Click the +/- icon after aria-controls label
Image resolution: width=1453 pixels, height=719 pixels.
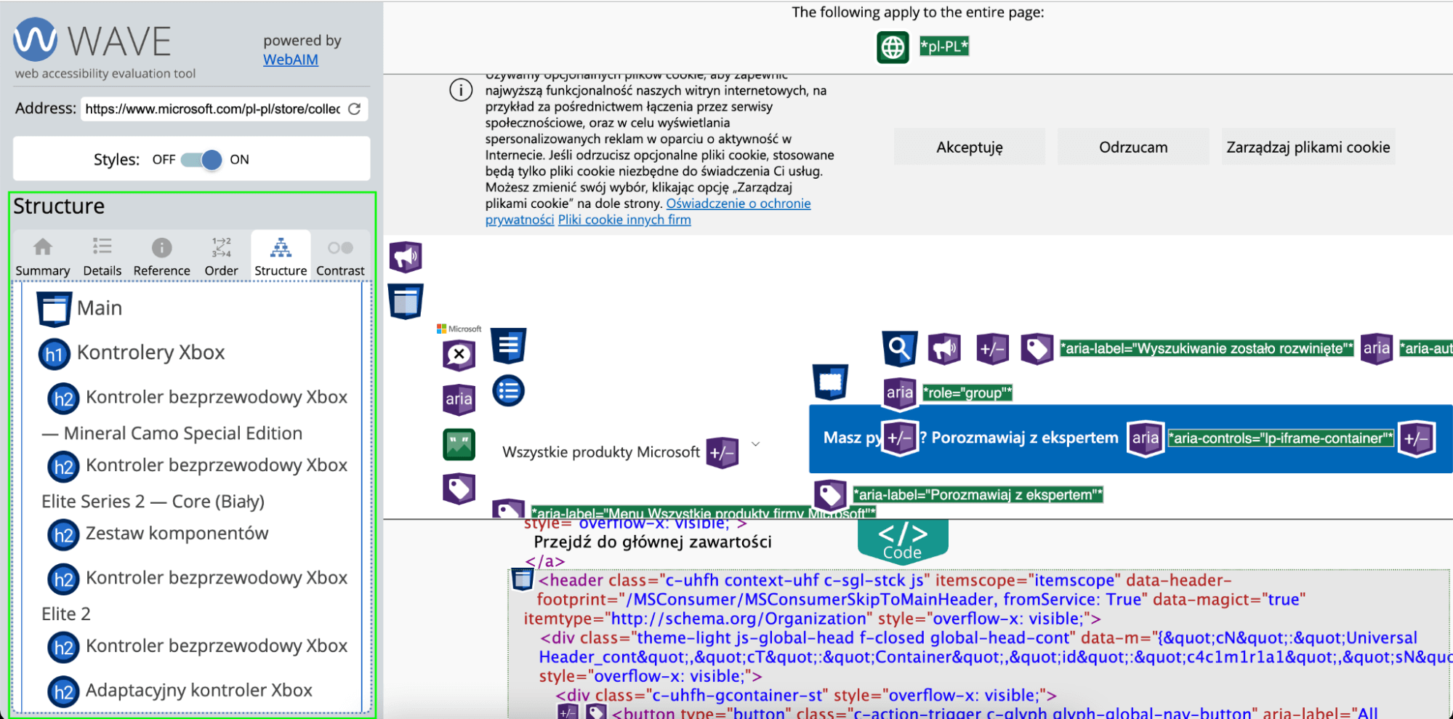pyautogui.click(x=1417, y=438)
